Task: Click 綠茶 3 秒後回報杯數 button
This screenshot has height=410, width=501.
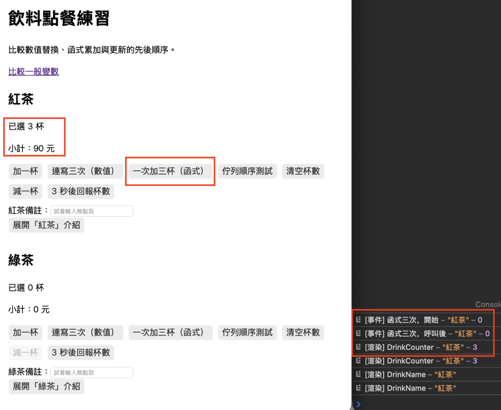Action: click(x=81, y=352)
